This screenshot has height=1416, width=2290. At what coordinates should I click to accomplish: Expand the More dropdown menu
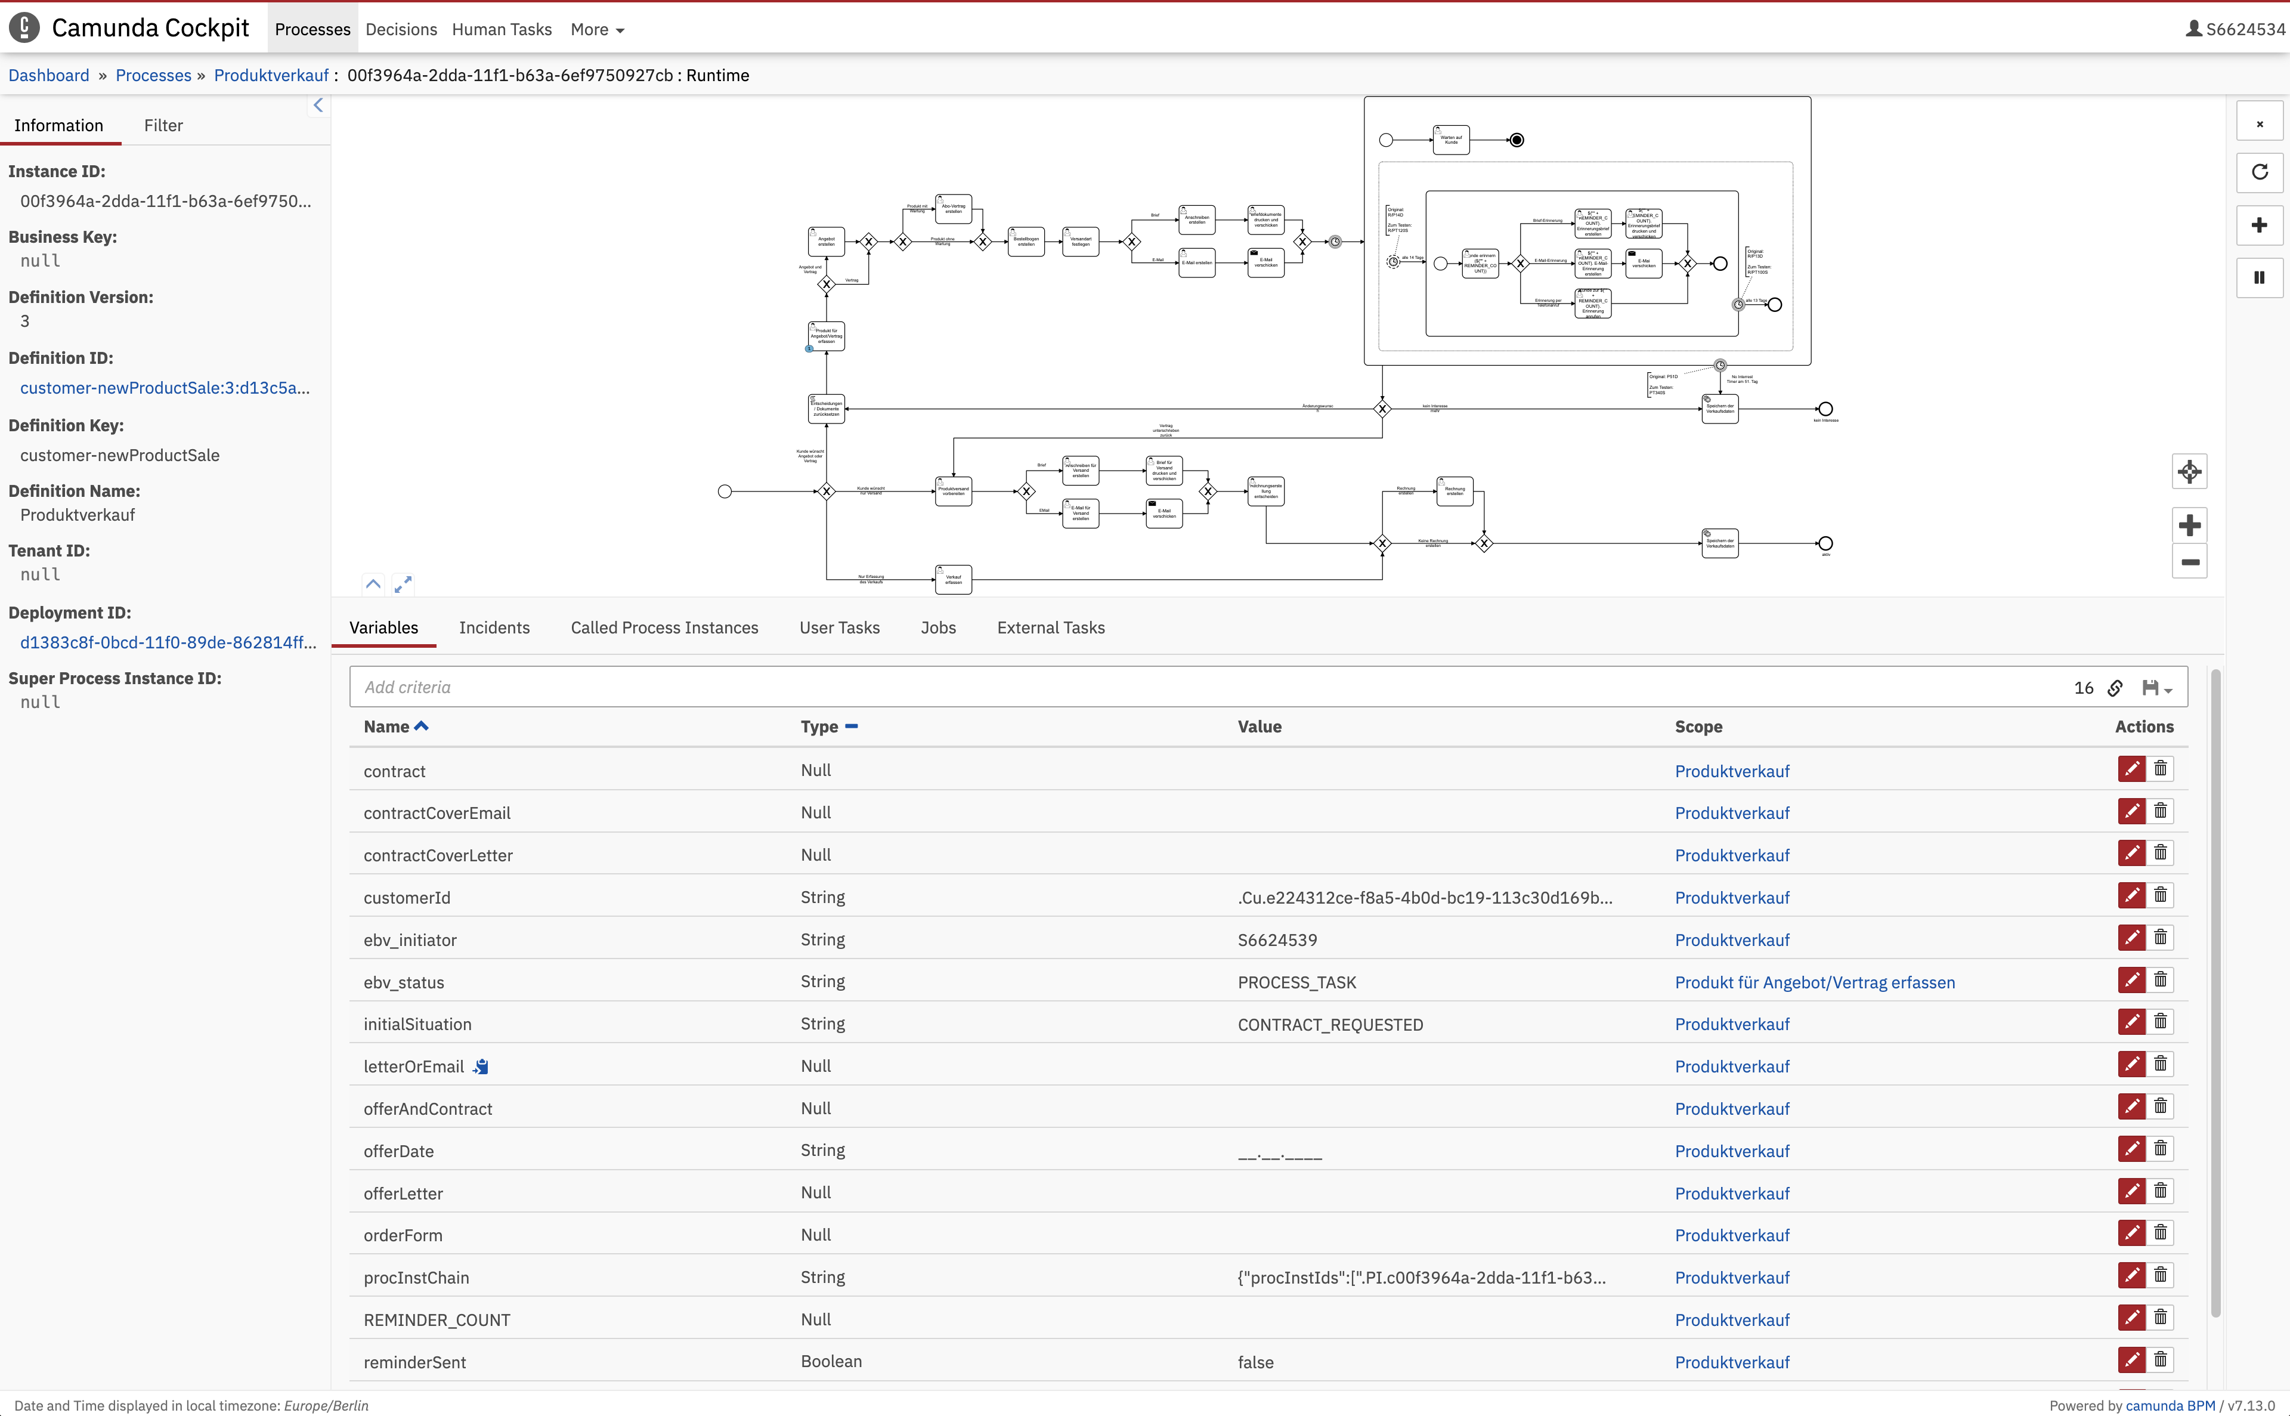598,29
